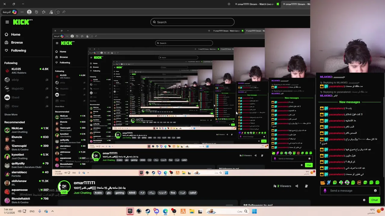Click New messages indicator in chat
Viewport: 385px width, 216px height.
pos(350,102)
